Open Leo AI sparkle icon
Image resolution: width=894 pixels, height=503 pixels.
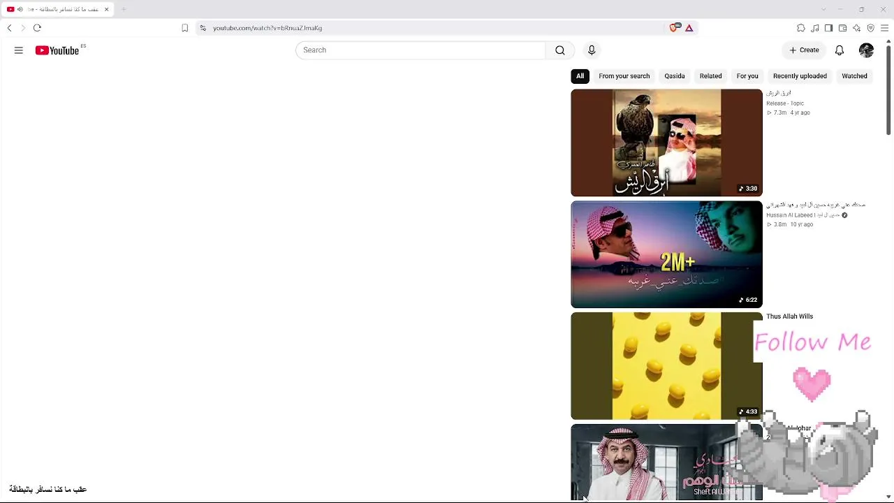tap(856, 28)
